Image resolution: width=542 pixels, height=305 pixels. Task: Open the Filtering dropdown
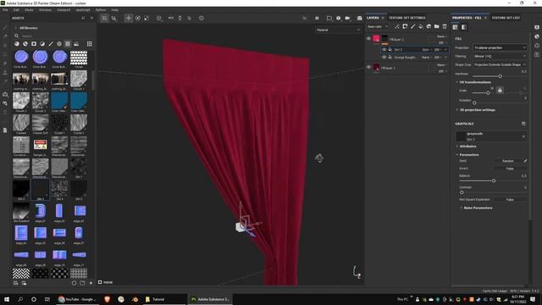coord(500,56)
